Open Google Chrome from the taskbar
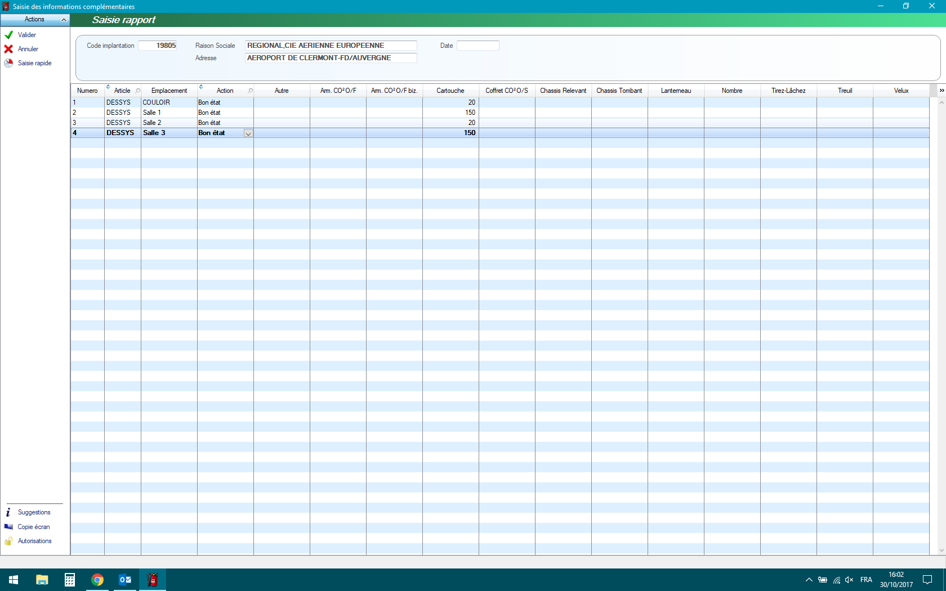This screenshot has width=946, height=591. pyautogui.click(x=97, y=580)
